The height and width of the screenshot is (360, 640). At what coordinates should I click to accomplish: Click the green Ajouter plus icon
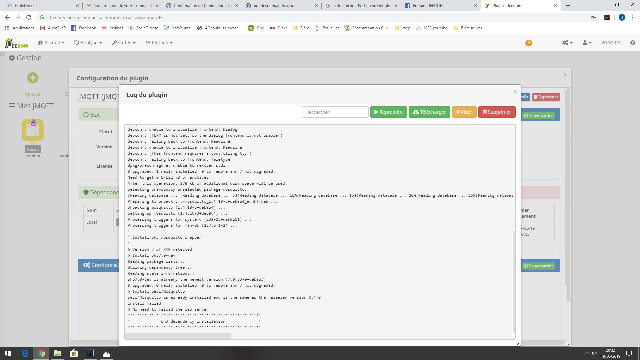(x=33, y=78)
